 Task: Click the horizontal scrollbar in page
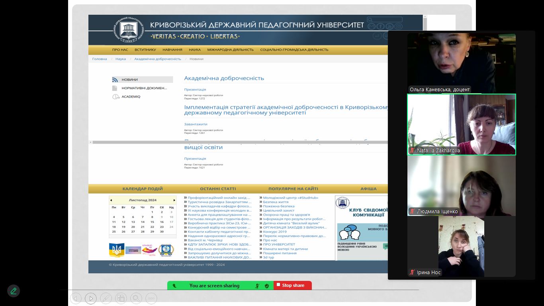pyautogui.click(x=239, y=142)
